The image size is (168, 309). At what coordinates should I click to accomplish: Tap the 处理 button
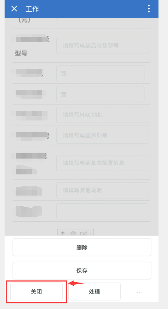[x=94, y=291]
